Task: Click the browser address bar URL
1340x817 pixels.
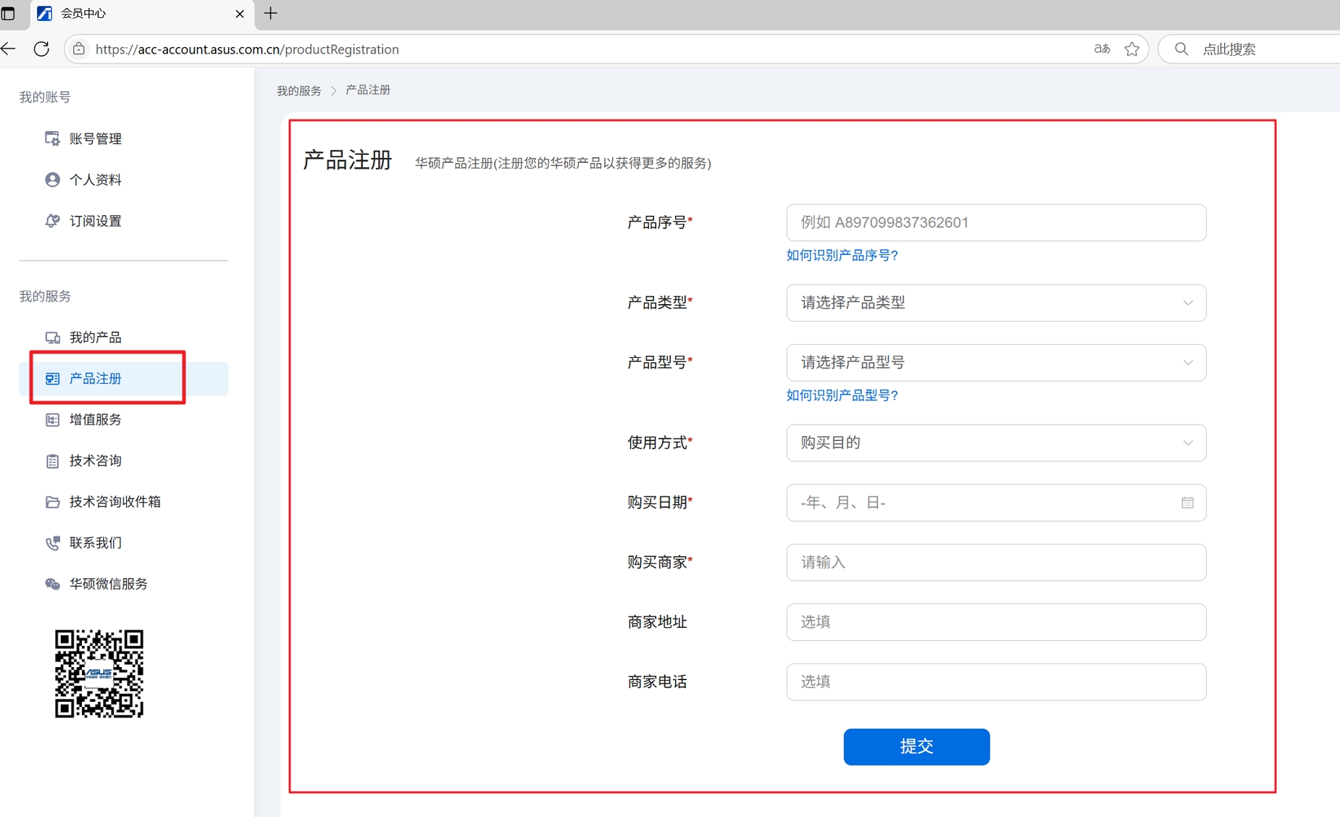Action: pos(247,49)
